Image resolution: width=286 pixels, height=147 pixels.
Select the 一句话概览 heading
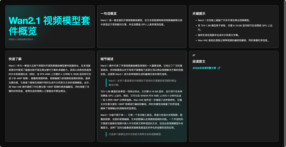click(x=108, y=14)
